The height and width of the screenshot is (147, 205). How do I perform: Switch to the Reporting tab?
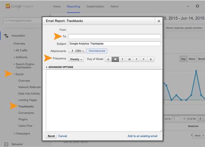(73, 6)
